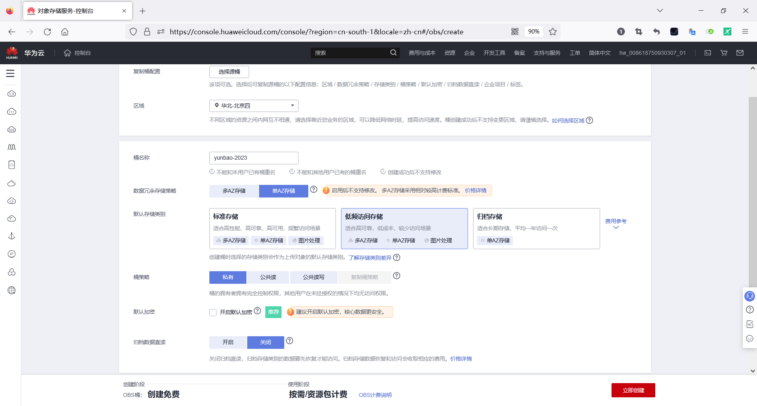757x406 pixels.
Task: Select 单AZ存储 redundancy policy
Action: pyautogui.click(x=283, y=191)
